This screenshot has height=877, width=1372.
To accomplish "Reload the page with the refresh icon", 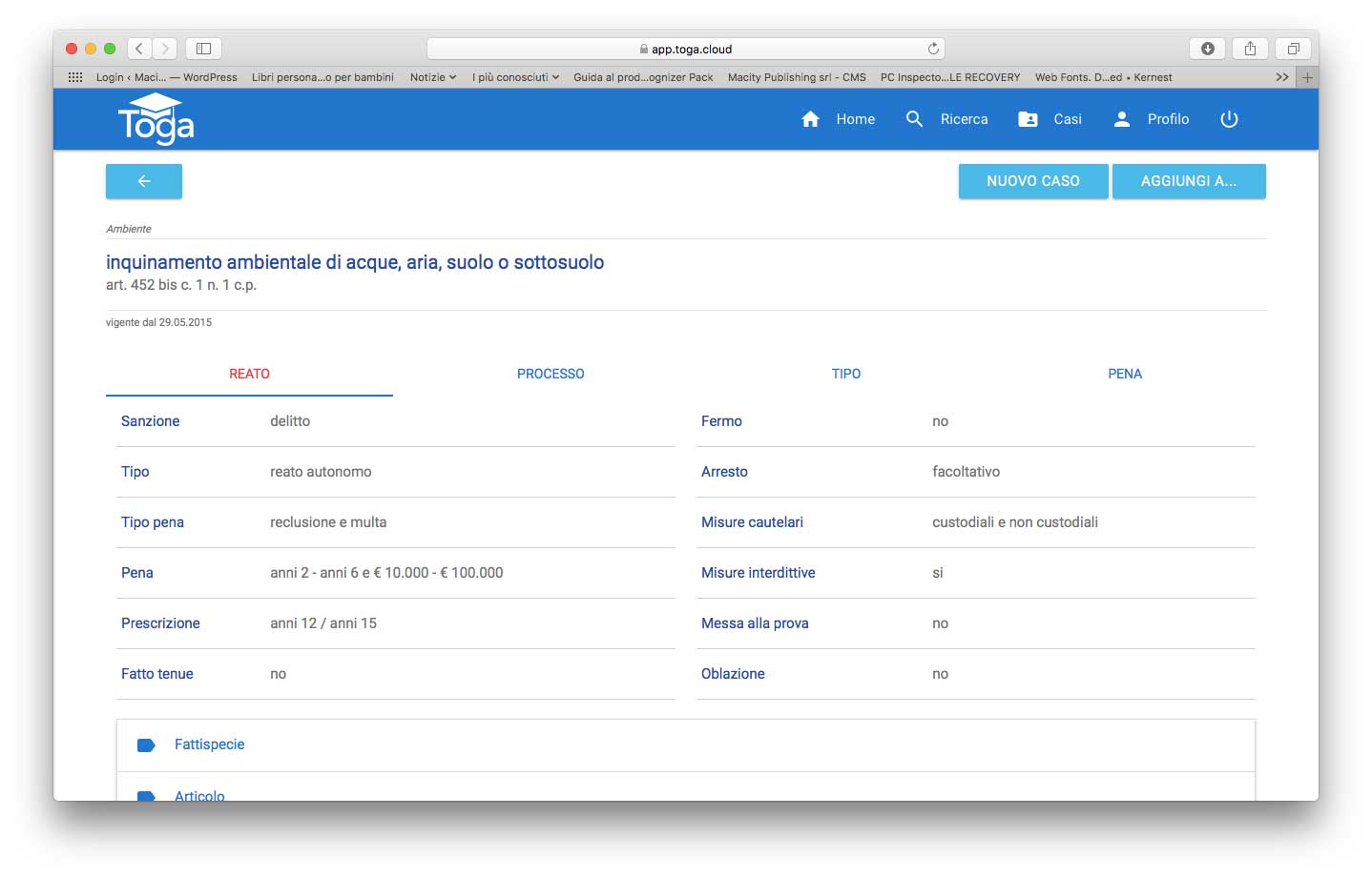I will (933, 49).
